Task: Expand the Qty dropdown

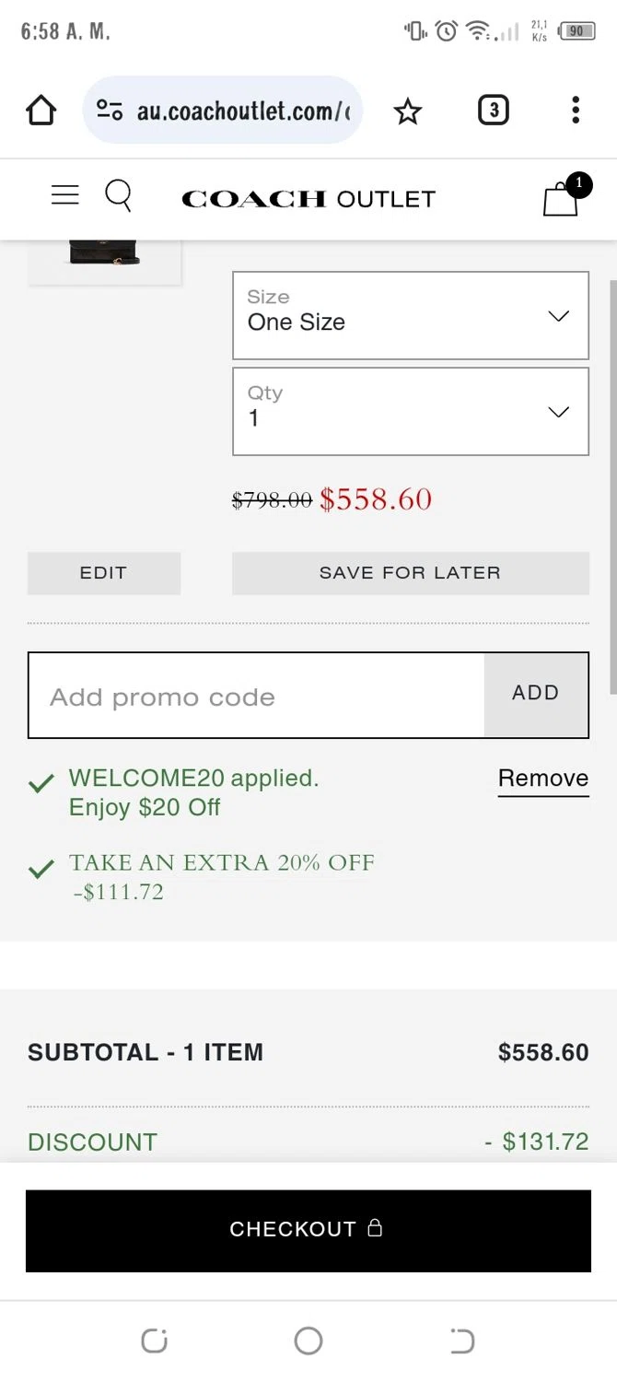Action: (410, 412)
